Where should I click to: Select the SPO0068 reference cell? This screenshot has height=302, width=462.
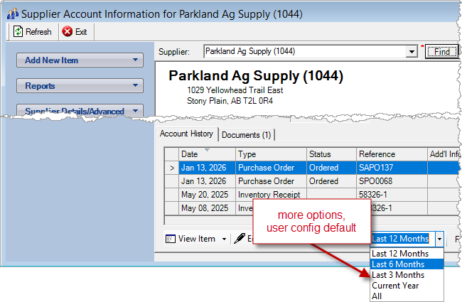tap(392, 181)
